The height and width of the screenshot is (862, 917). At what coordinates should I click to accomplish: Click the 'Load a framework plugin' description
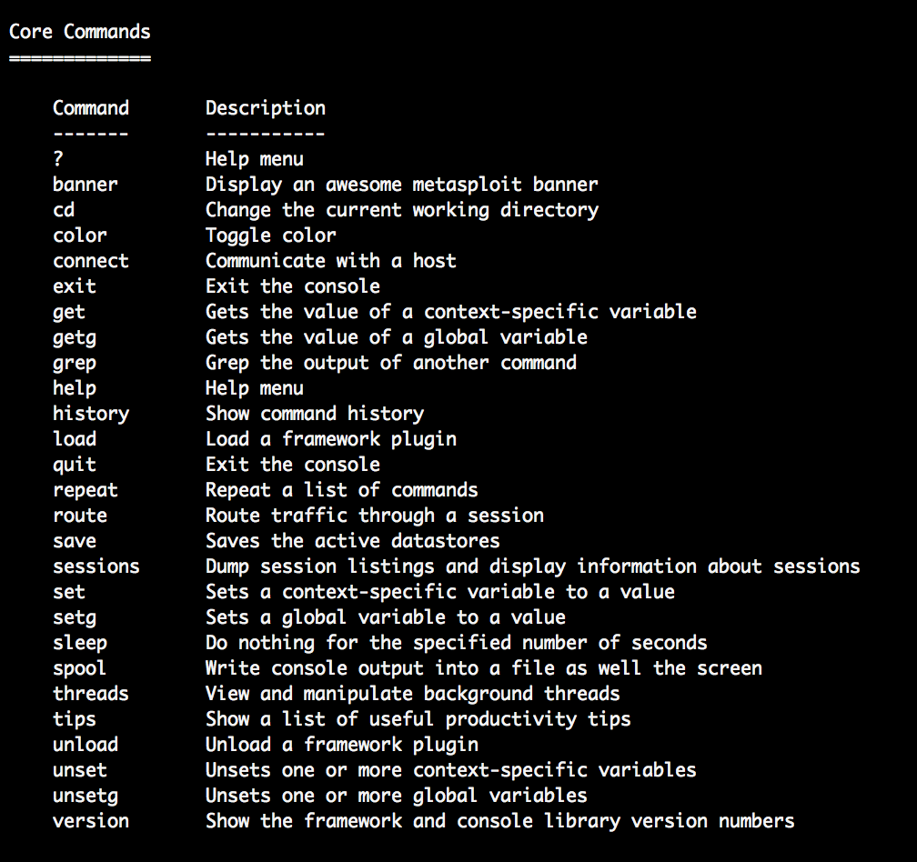tap(331, 440)
